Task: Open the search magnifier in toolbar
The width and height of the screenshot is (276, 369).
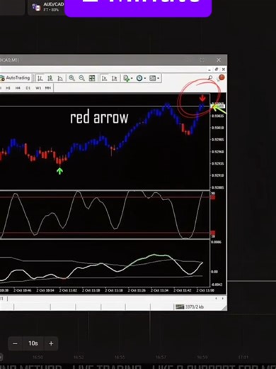Action: (x=210, y=77)
